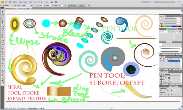Click the Add New Effect fx icon
The height and width of the screenshot is (110, 183).
tap(169, 84)
